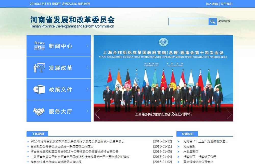Viewport: 255px width, 164px height.
Task: Show previous slide with left arrow
Action: (98, 114)
